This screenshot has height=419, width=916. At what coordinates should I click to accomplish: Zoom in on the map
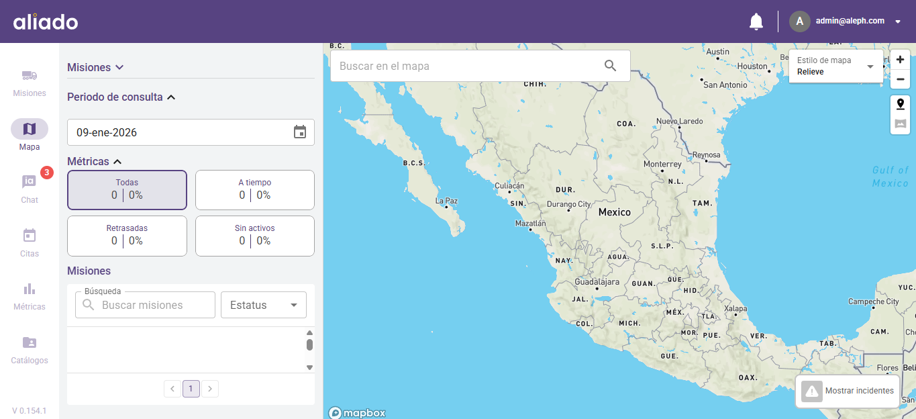click(900, 60)
